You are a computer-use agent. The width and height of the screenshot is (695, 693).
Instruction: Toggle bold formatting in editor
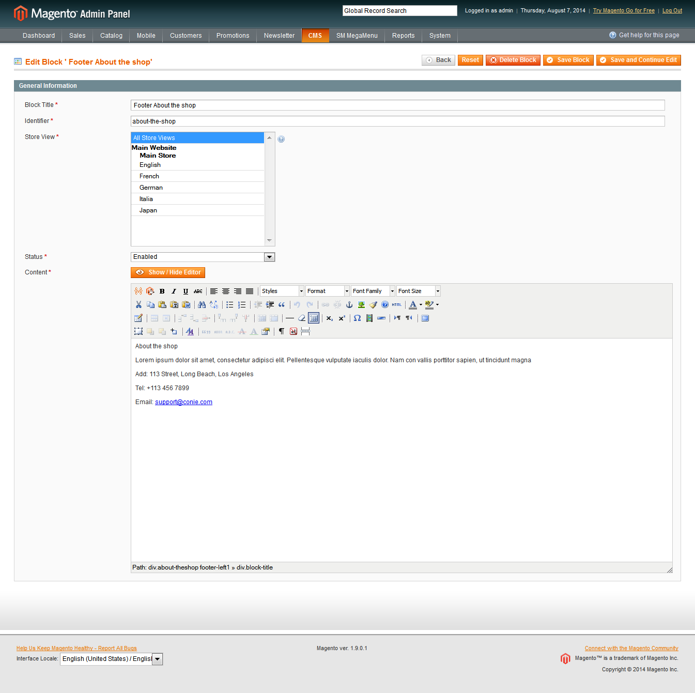tap(162, 291)
